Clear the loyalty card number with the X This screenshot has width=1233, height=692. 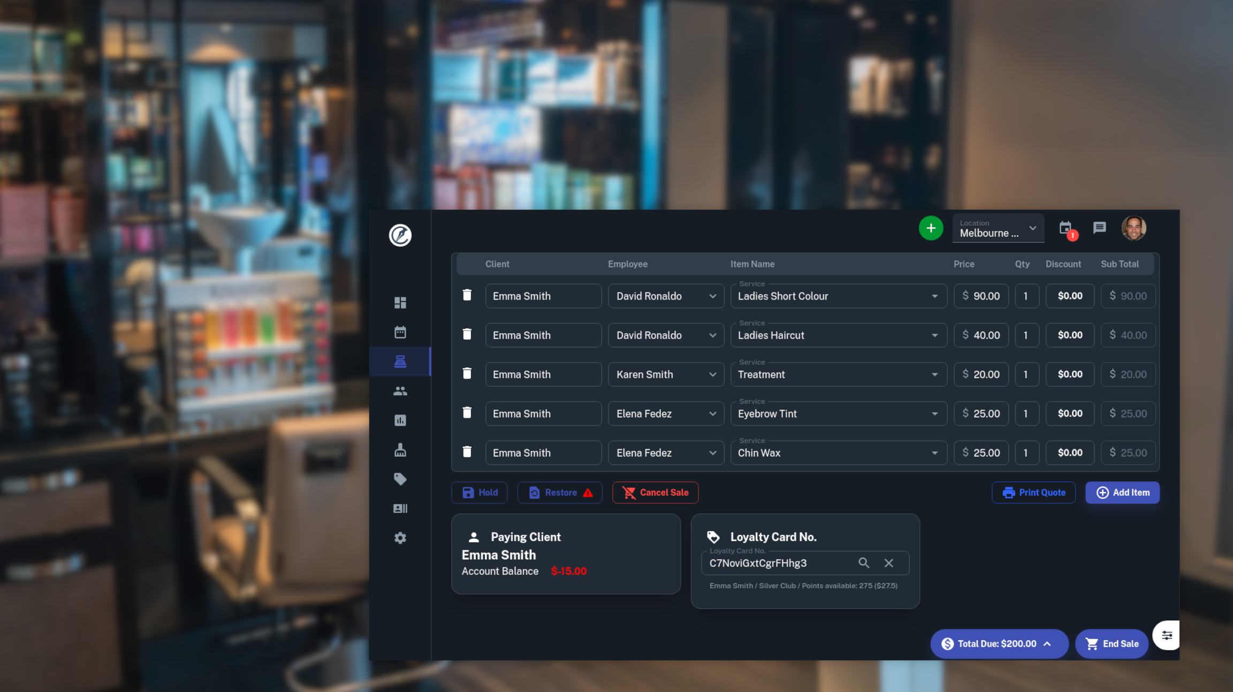[888, 563]
